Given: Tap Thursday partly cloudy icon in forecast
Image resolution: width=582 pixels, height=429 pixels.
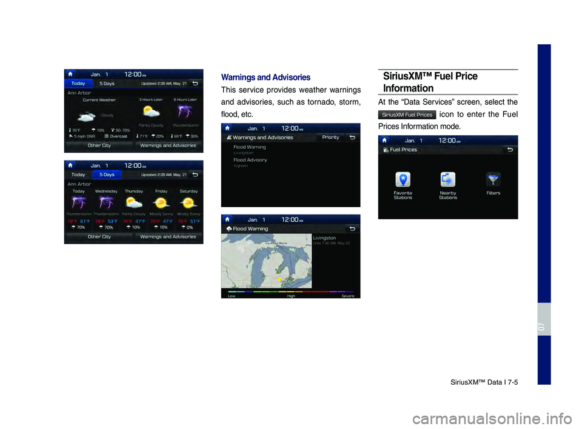Looking at the screenshot, I should (133, 203).
